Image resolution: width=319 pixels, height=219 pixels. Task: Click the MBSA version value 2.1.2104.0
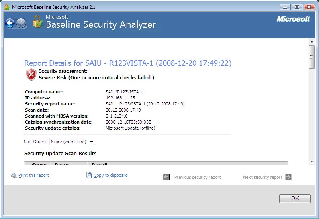click(117, 116)
